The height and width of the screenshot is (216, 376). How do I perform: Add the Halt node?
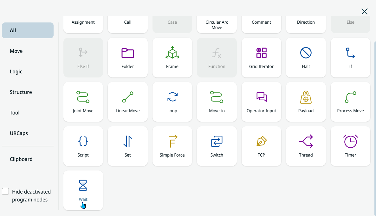tap(306, 58)
